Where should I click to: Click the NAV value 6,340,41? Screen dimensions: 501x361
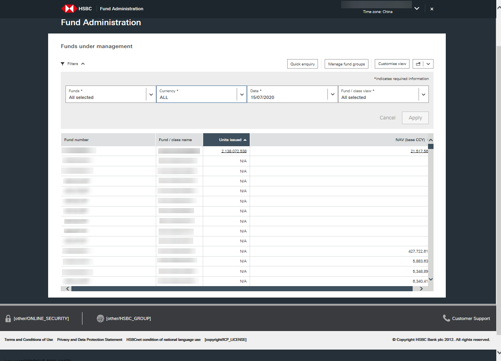[x=420, y=281]
